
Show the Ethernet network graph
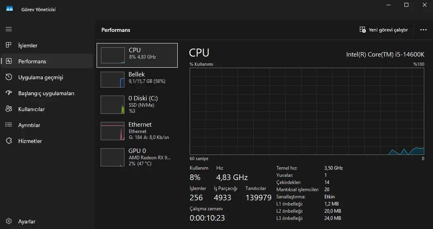point(113,131)
